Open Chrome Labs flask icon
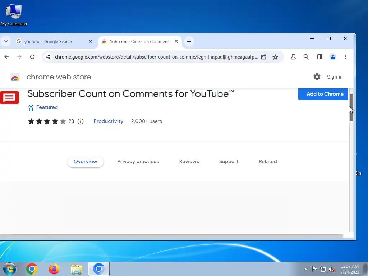Screen dimensions: 368x276 coord(293,57)
